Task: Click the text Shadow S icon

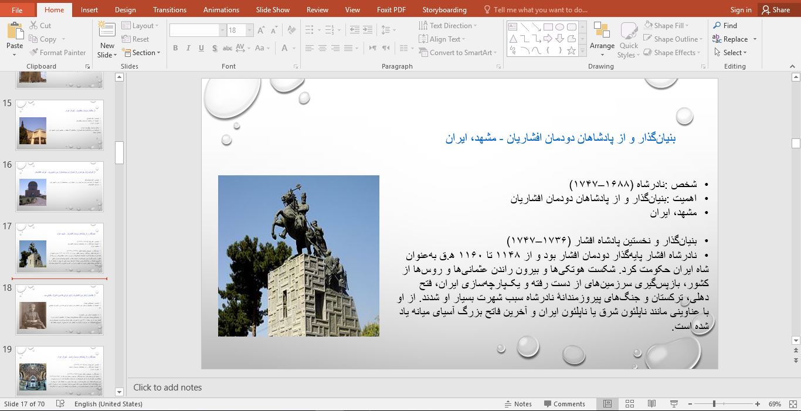Action: (x=215, y=49)
